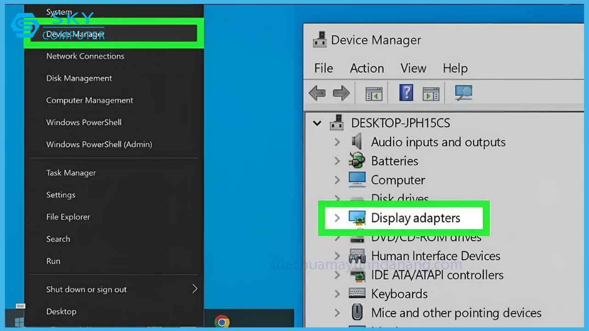
Task: Select the Batteries label in the tree
Action: tap(395, 161)
